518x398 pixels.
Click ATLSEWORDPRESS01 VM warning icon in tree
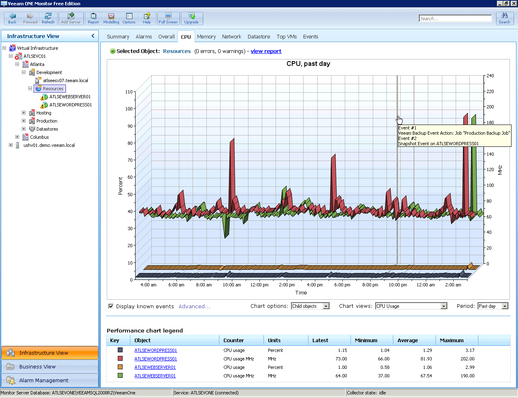pyautogui.click(x=45, y=105)
